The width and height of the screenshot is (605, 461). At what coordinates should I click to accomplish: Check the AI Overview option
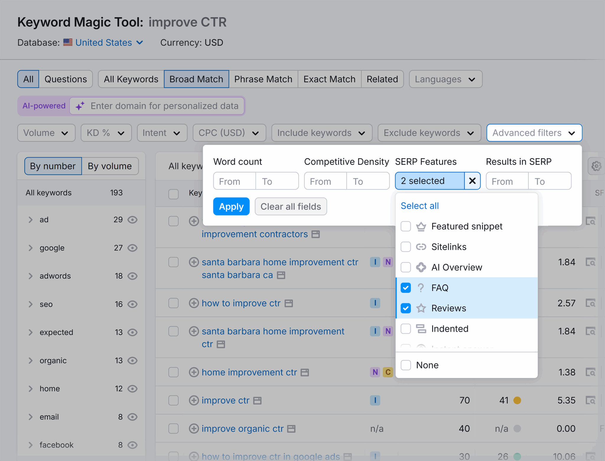click(406, 267)
